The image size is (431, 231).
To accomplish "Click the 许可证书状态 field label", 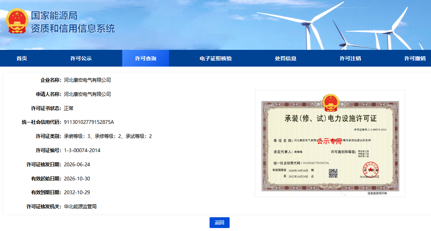I will click(46, 108).
